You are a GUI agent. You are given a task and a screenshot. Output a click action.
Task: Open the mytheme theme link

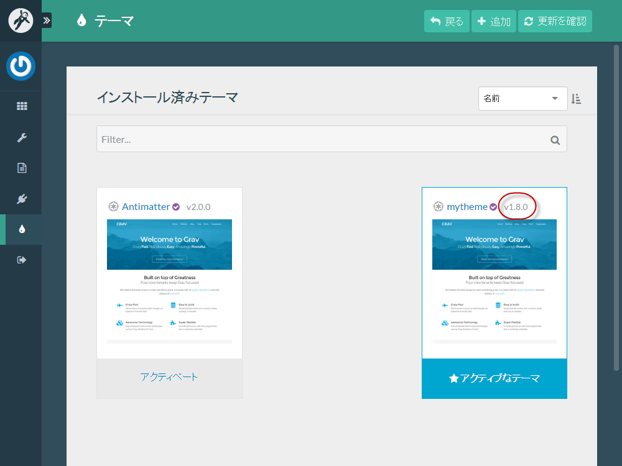[467, 207]
